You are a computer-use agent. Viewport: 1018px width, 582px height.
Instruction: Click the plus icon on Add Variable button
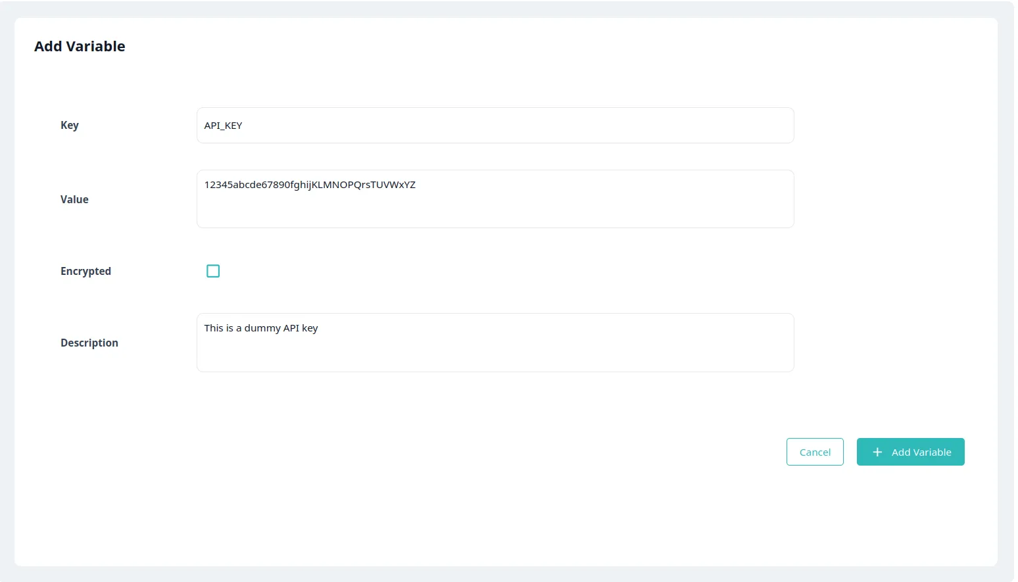coord(877,452)
